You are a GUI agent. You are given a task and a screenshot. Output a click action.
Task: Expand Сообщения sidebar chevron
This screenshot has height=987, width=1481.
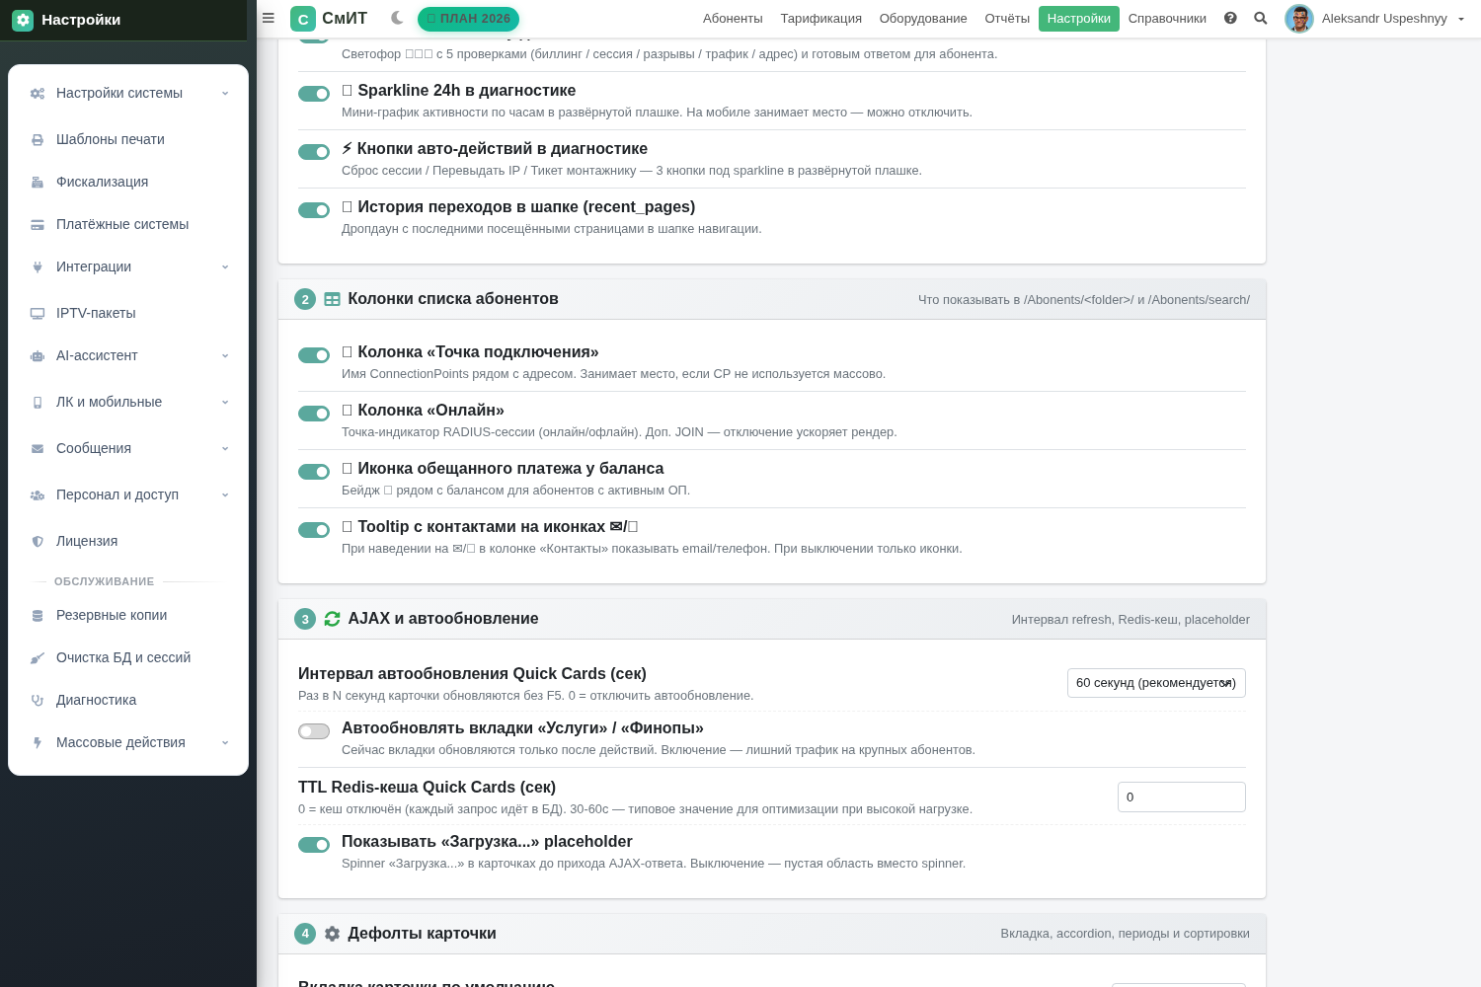(x=225, y=449)
